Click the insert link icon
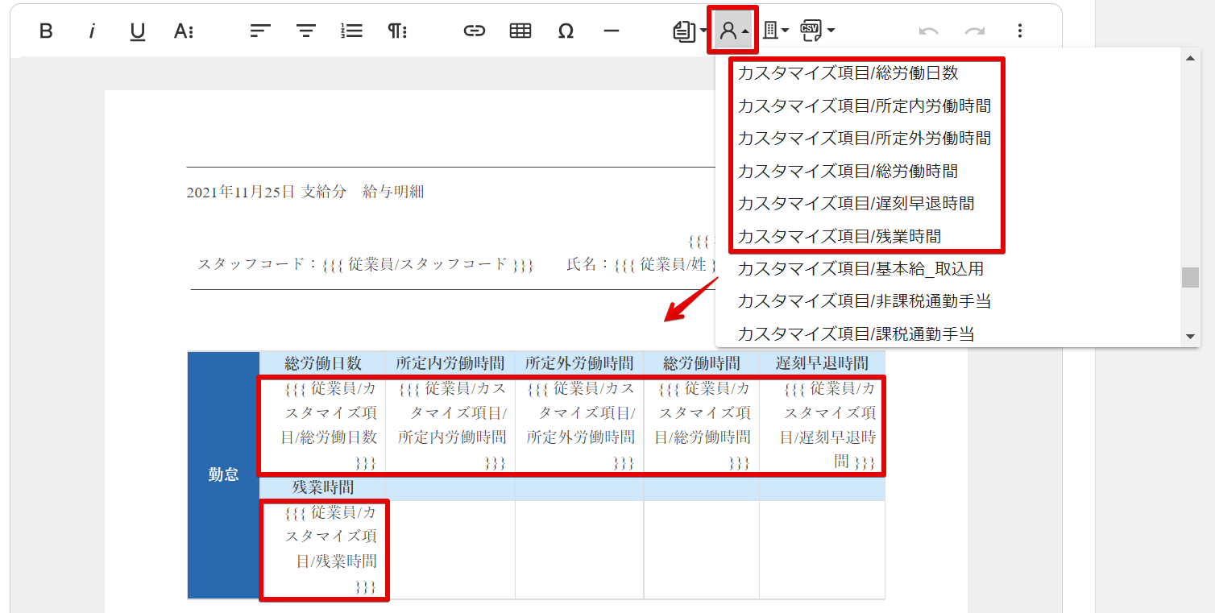This screenshot has width=1215, height=613. [x=475, y=31]
